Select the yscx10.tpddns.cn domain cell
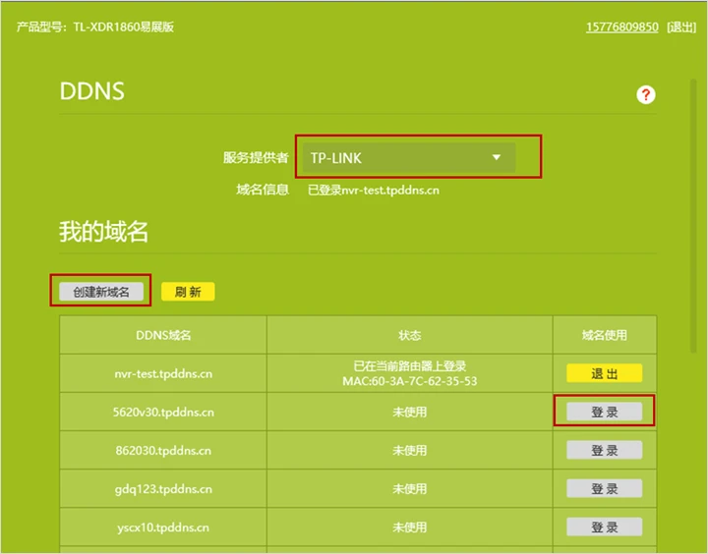Screen dimensions: 708x554 coord(163,526)
